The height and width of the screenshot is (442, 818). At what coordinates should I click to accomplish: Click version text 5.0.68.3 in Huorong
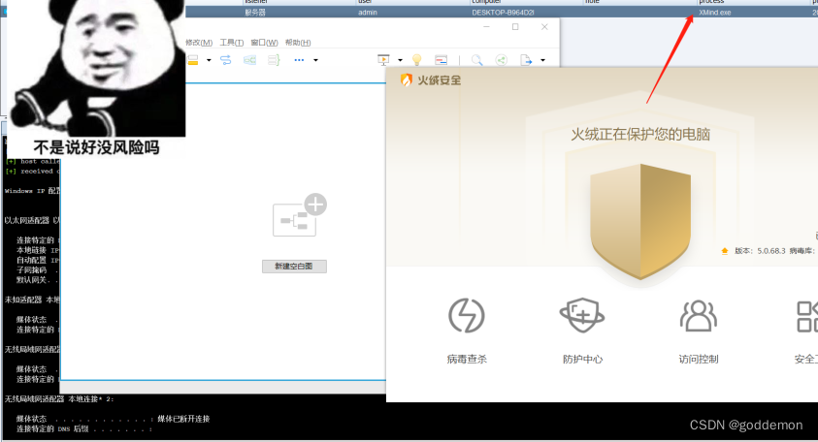point(771,251)
